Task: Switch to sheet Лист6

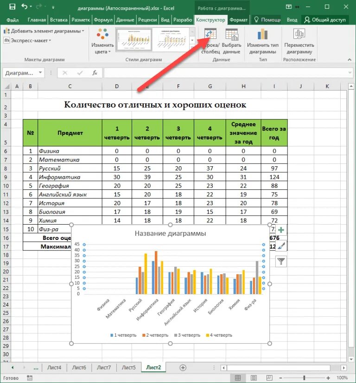Action: (79, 367)
